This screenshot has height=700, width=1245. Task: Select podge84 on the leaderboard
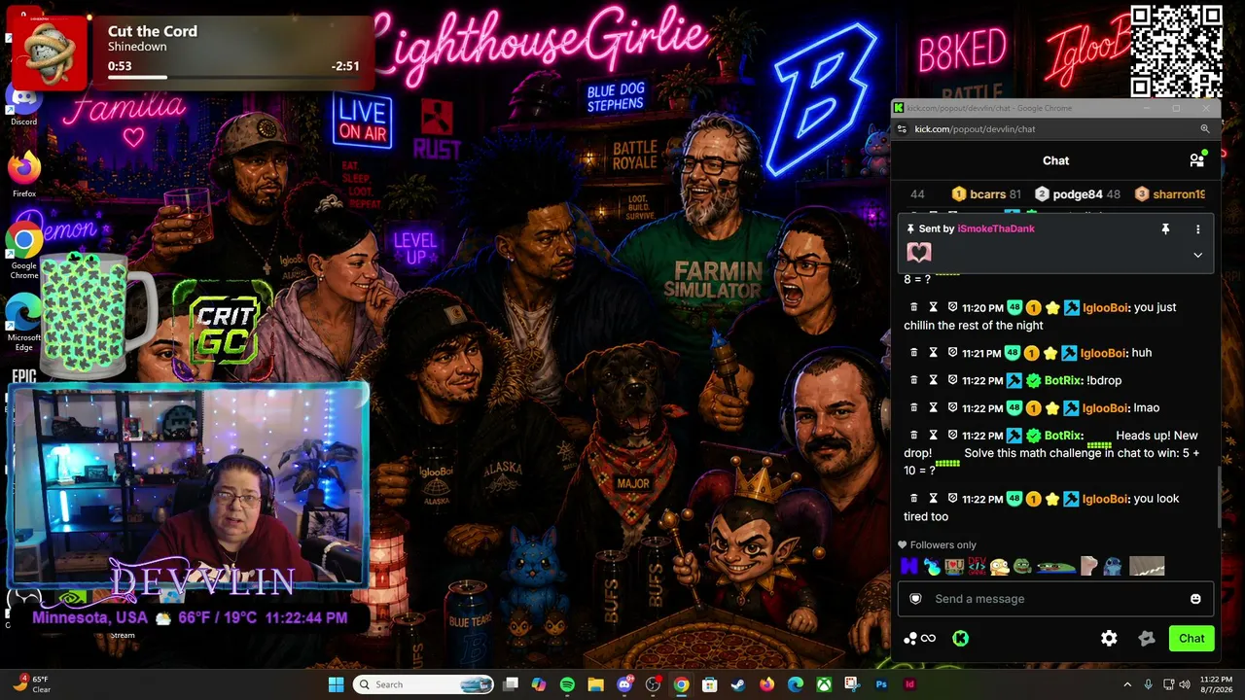tap(1078, 194)
